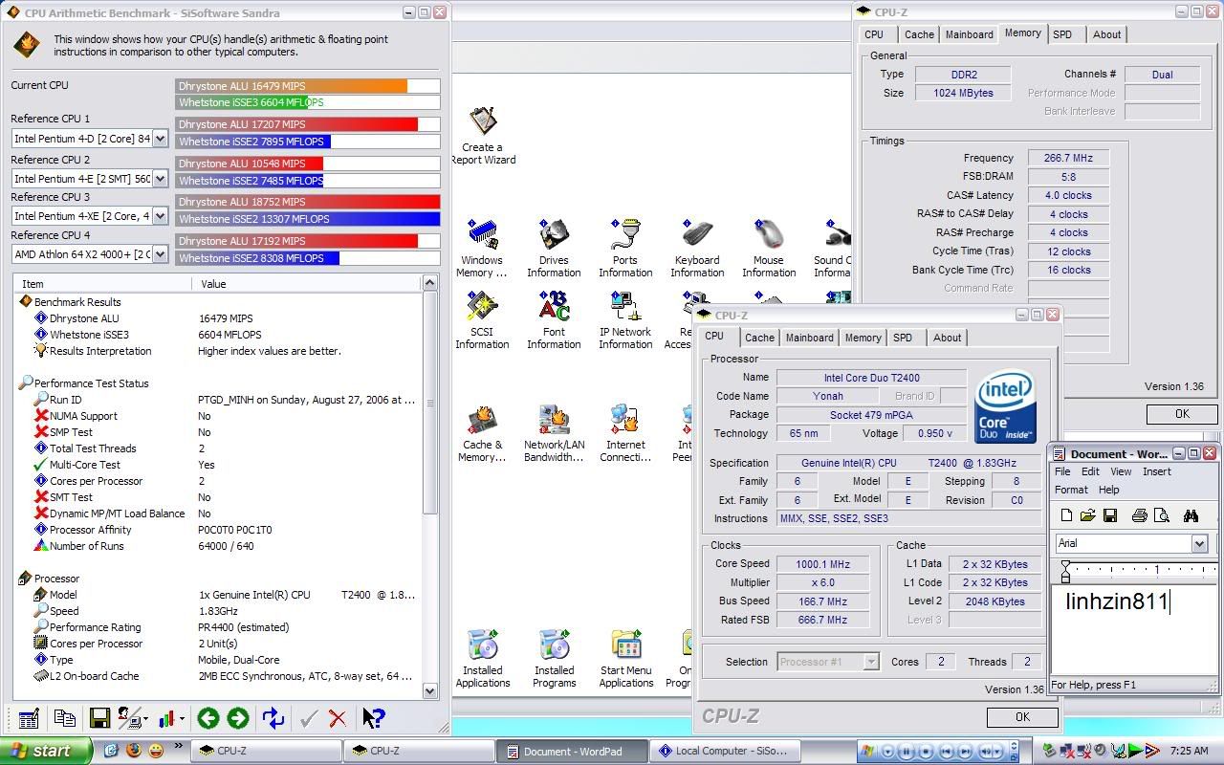Open Windows Memory information module
This screenshot has width=1224, height=765.
click(x=482, y=249)
